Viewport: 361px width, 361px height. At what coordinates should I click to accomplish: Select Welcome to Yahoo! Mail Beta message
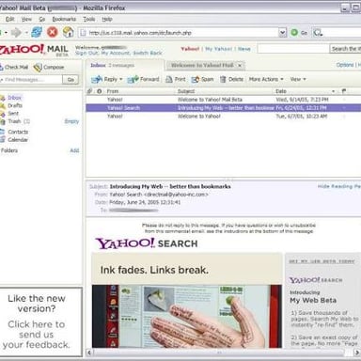tap(224, 100)
